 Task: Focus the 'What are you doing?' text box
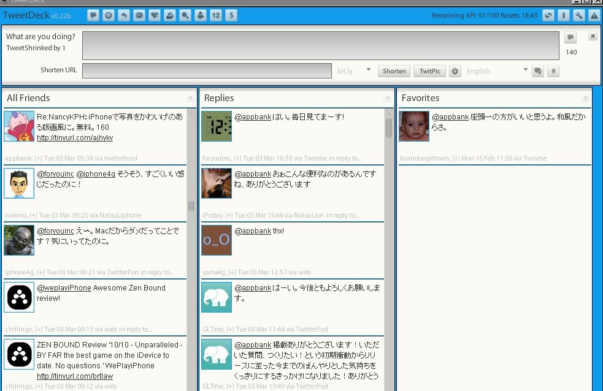coord(321,45)
